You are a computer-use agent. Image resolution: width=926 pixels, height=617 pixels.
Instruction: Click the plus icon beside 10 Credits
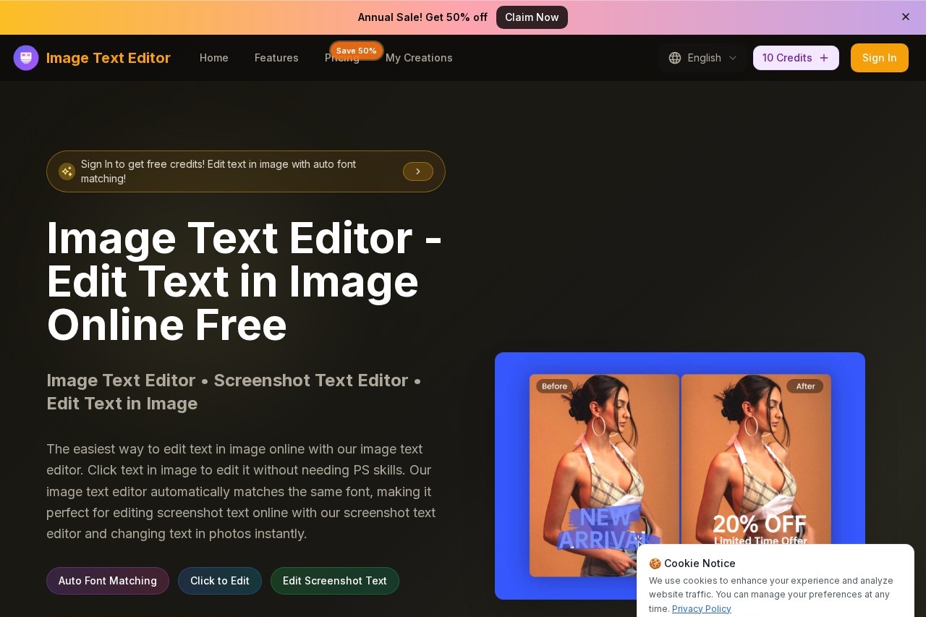[824, 58]
